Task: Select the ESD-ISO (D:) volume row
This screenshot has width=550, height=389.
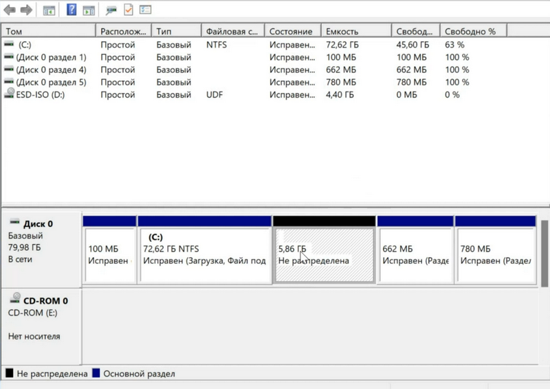Action: 40,94
